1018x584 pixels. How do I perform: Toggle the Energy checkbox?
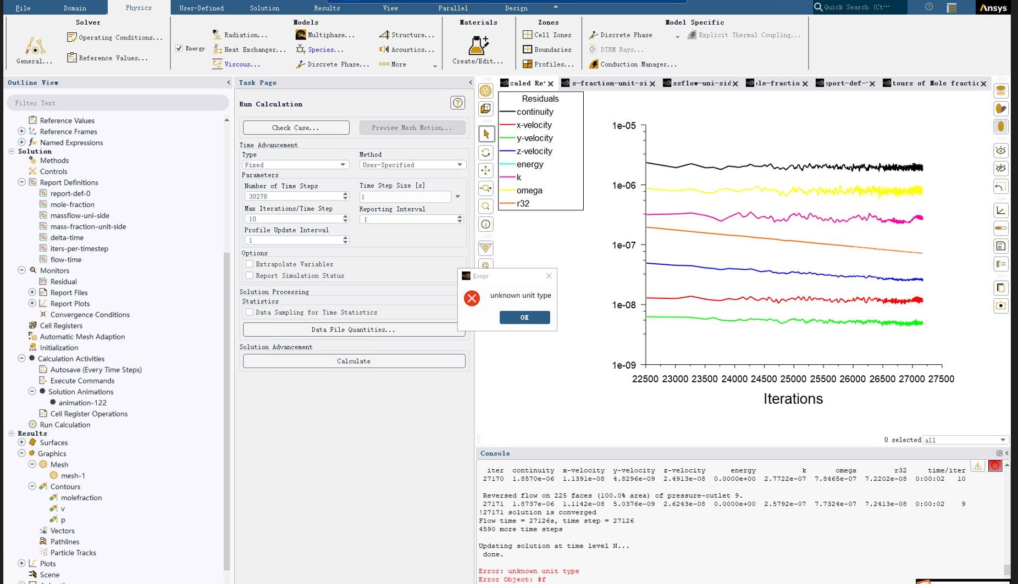(179, 48)
